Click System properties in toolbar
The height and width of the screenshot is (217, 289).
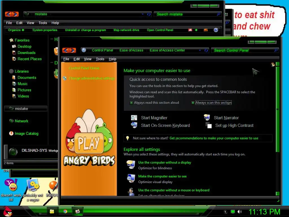tap(45, 30)
